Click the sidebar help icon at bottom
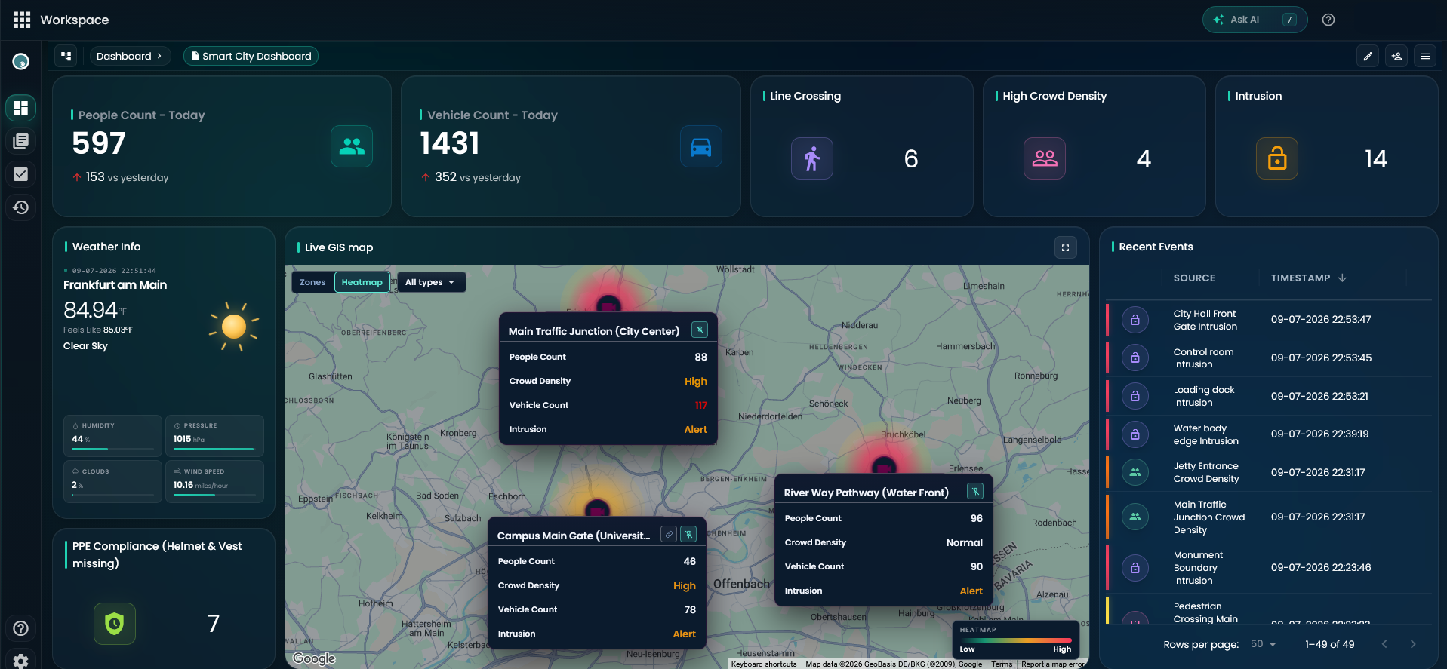The width and height of the screenshot is (1447, 669). coord(21,628)
